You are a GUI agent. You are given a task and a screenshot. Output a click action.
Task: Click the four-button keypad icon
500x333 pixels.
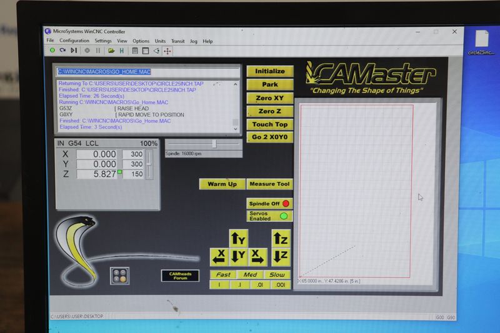coord(119,276)
